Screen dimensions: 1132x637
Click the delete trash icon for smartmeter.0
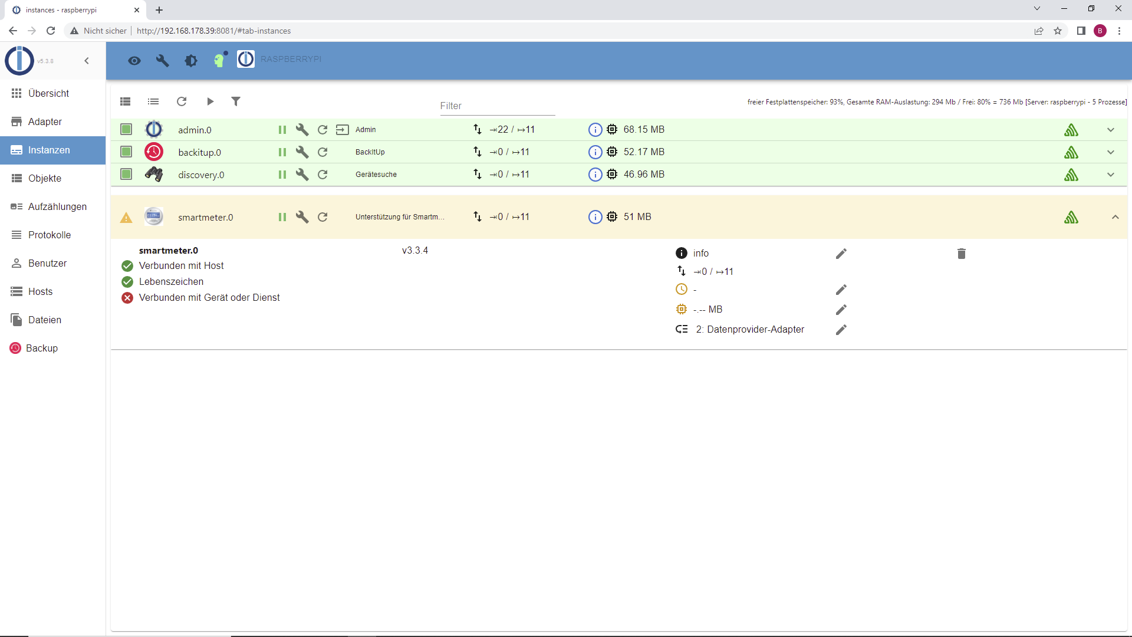point(962,254)
